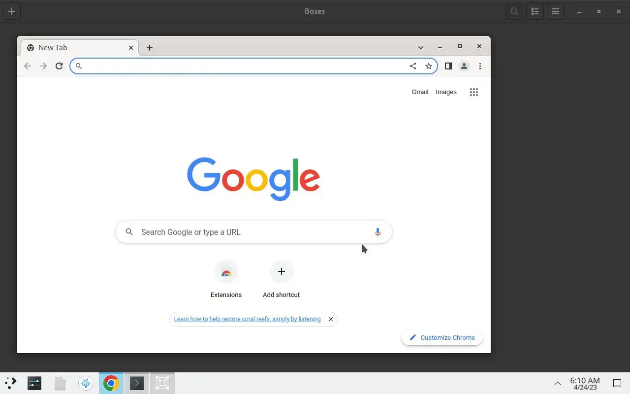Click the Search Google or type a URL box

point(253,232)
